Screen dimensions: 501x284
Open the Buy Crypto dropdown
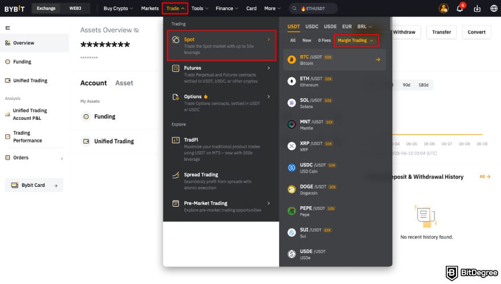click(118, 9)
